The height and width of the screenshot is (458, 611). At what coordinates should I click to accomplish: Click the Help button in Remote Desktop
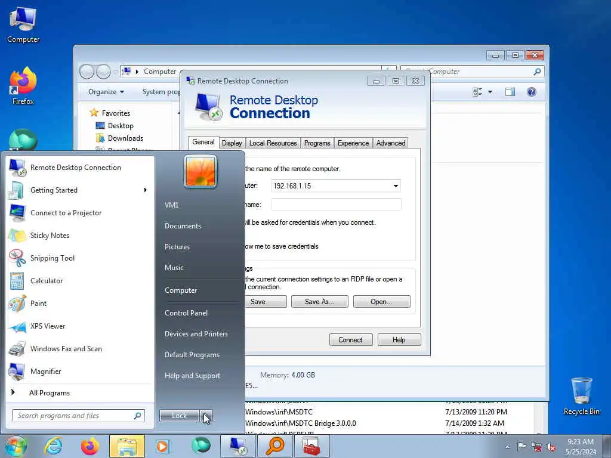(x=399, y=339)
